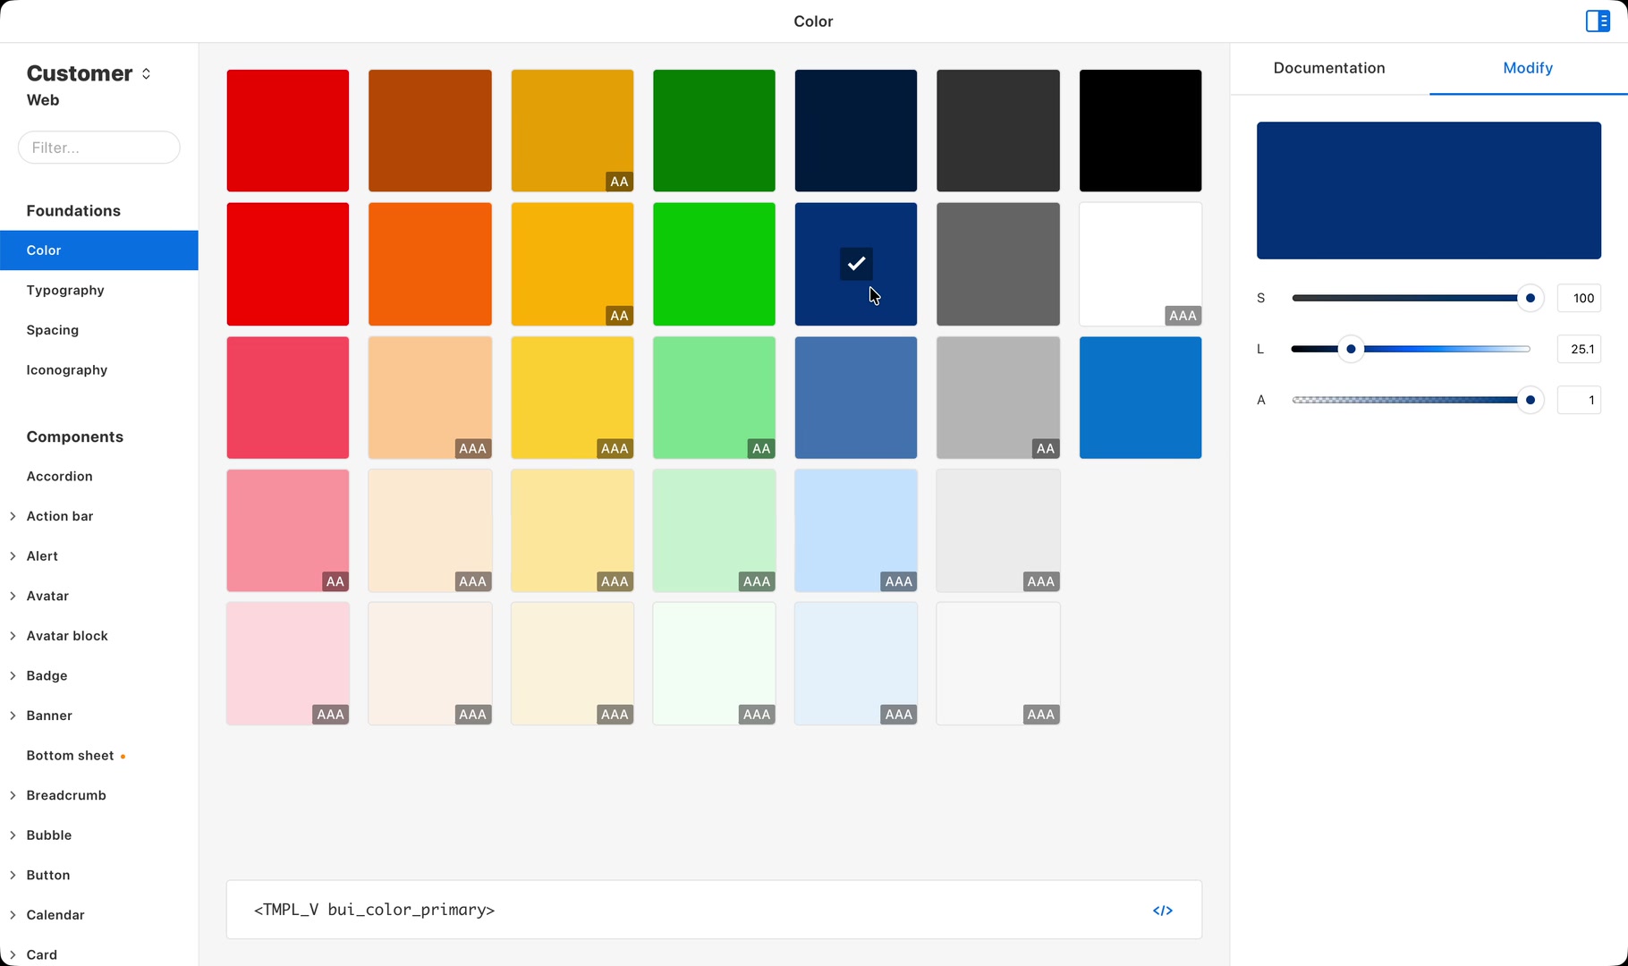Select the white swatch with AAA badge
1628x966 pixels.
(1140, 264)
